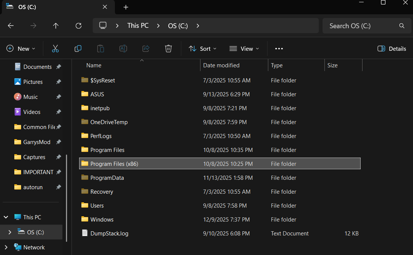Open Common Files in the sidebar
413x255 pixels.
point(39,127)
